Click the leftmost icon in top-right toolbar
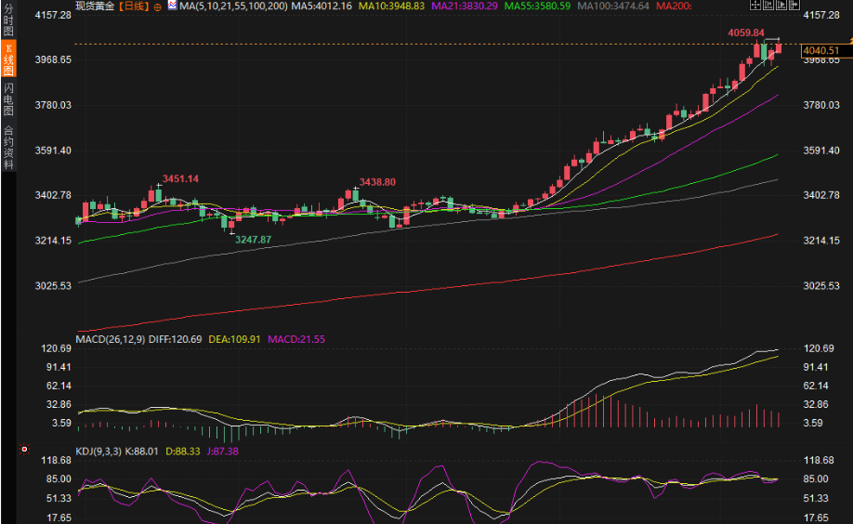The image size is (853, 524). [755, 6]
